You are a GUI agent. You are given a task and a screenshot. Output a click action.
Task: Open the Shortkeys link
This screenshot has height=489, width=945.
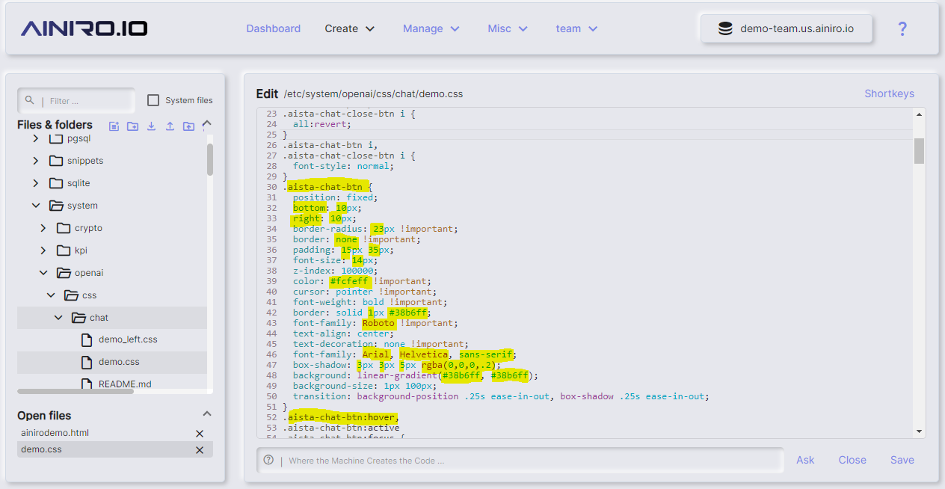(x=889, y=93)
